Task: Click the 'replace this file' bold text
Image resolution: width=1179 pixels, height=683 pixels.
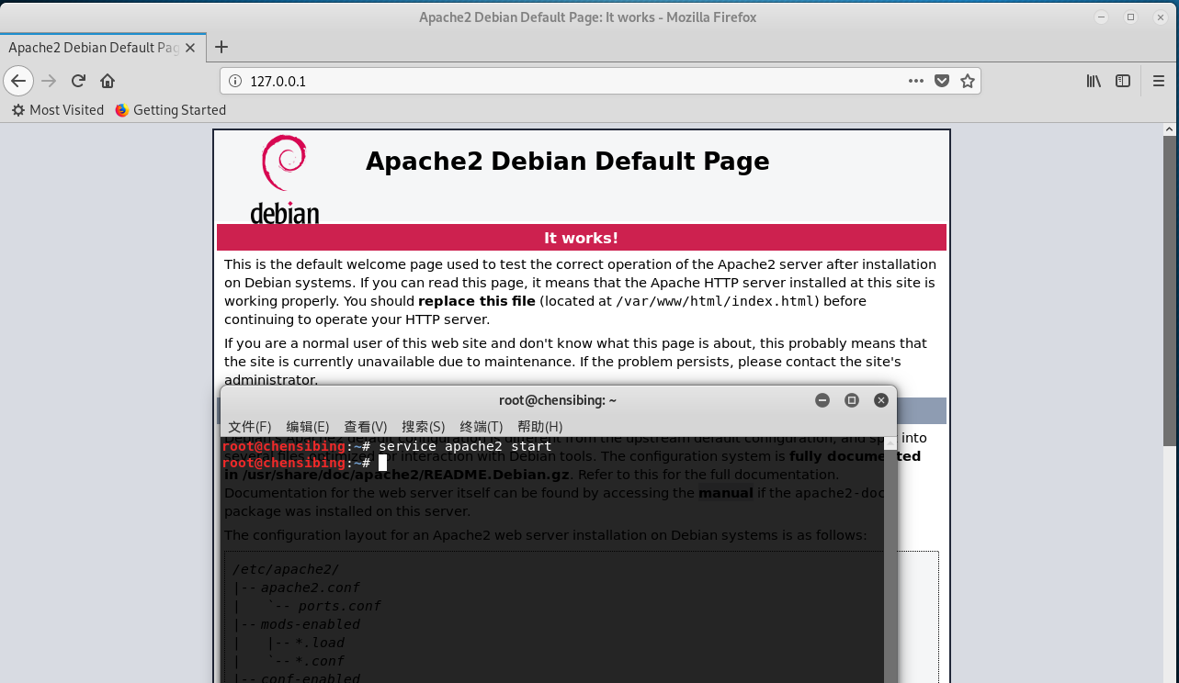Action: tap(477, 301)
